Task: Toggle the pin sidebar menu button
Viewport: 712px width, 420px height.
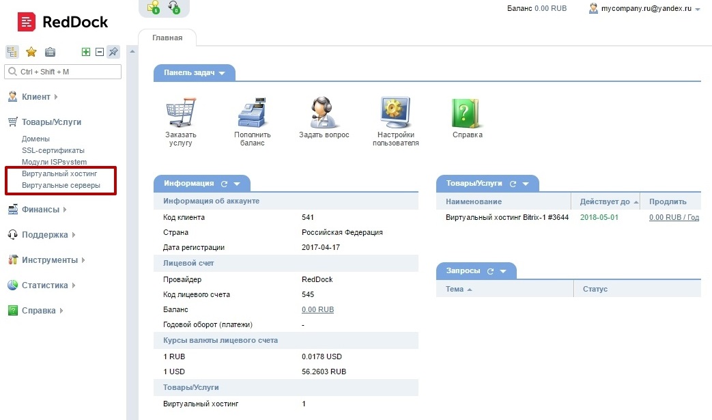Action: pos(113,52)
